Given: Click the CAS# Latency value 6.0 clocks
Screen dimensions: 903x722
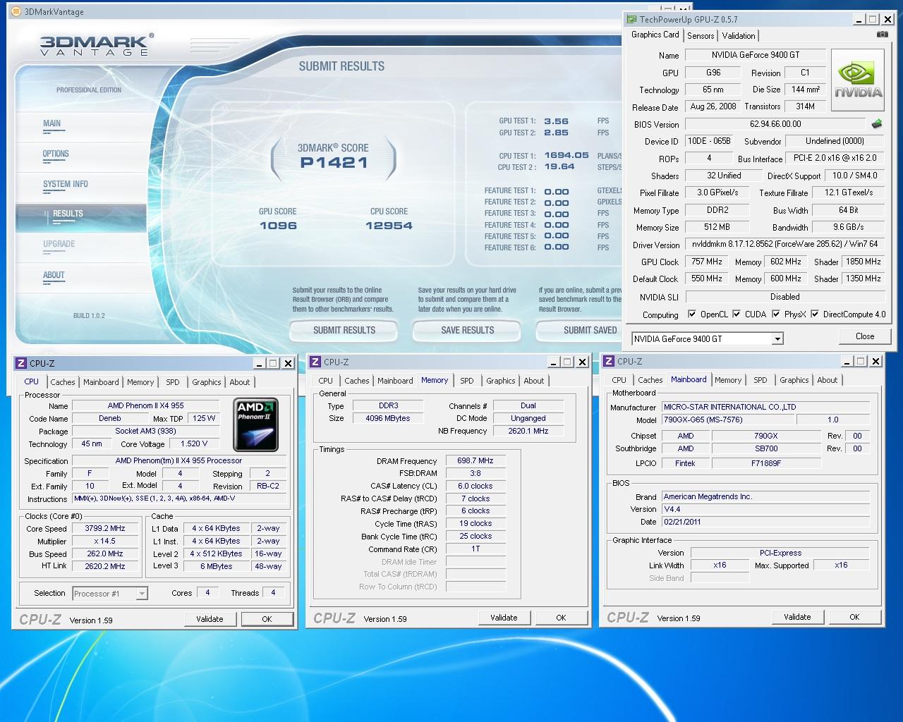Looking at the screenshot, I should (475, 486).
